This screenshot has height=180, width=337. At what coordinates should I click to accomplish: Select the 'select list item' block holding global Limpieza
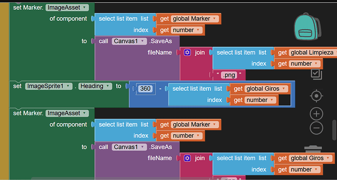pos(243,58)
